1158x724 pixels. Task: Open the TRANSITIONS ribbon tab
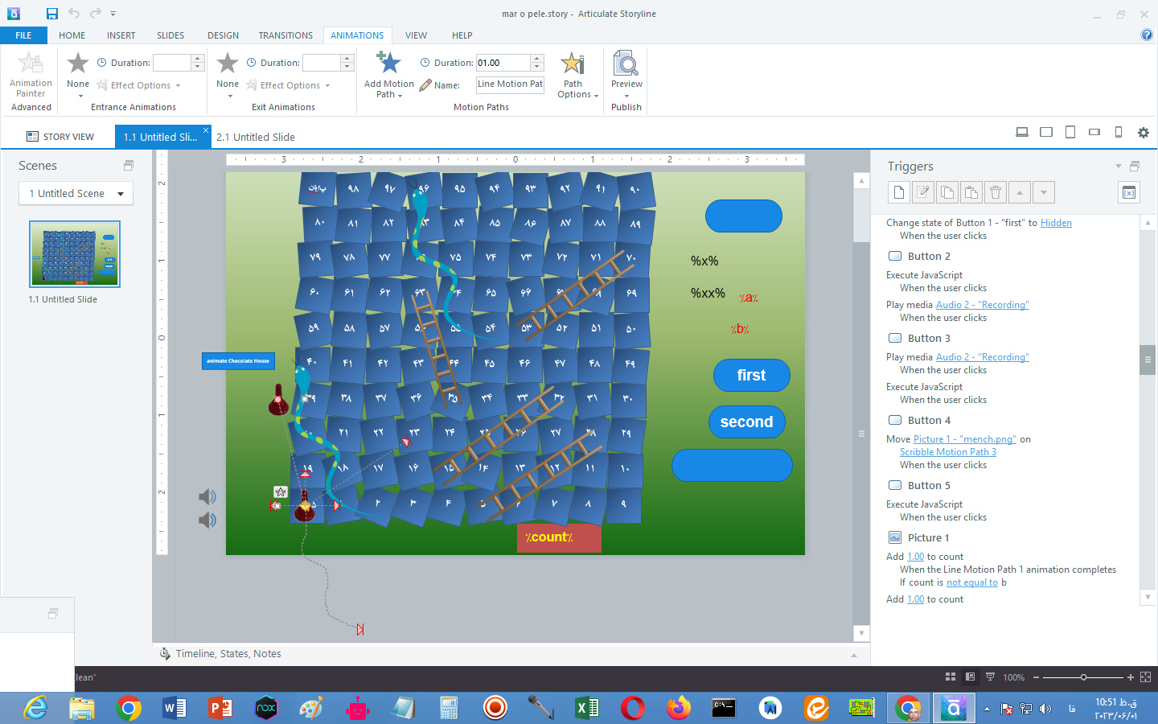click(x=285, y=35)
